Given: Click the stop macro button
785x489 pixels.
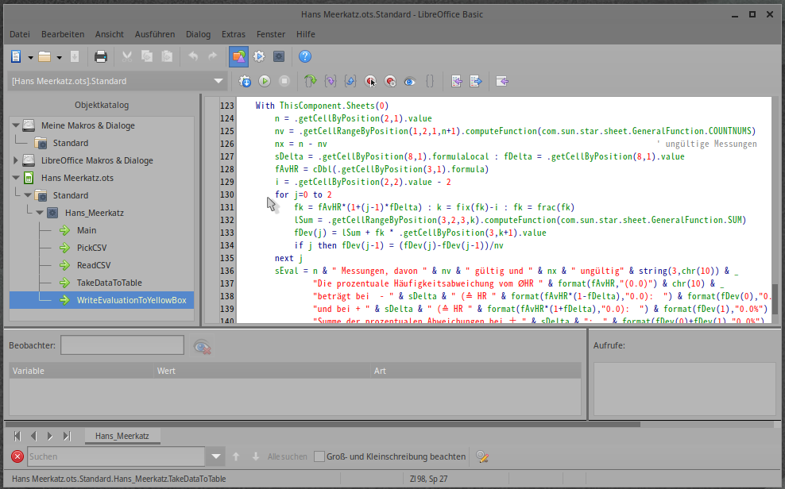Looking at the screenshot, I should tap(284, 81).
